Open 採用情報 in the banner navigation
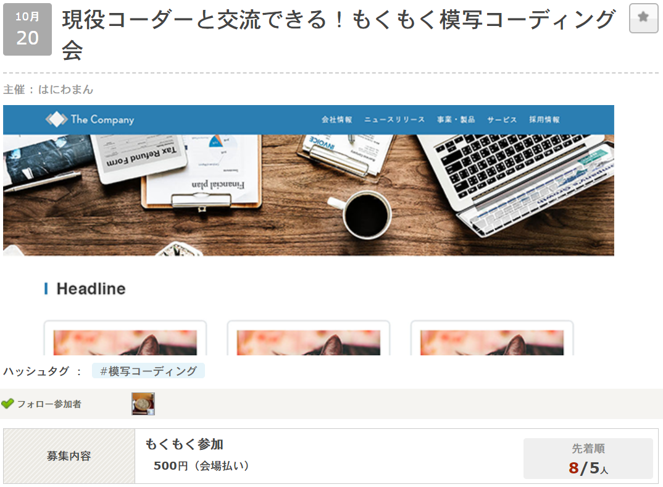Viewport: 663px width, 487px height. [x=544, y=119]
